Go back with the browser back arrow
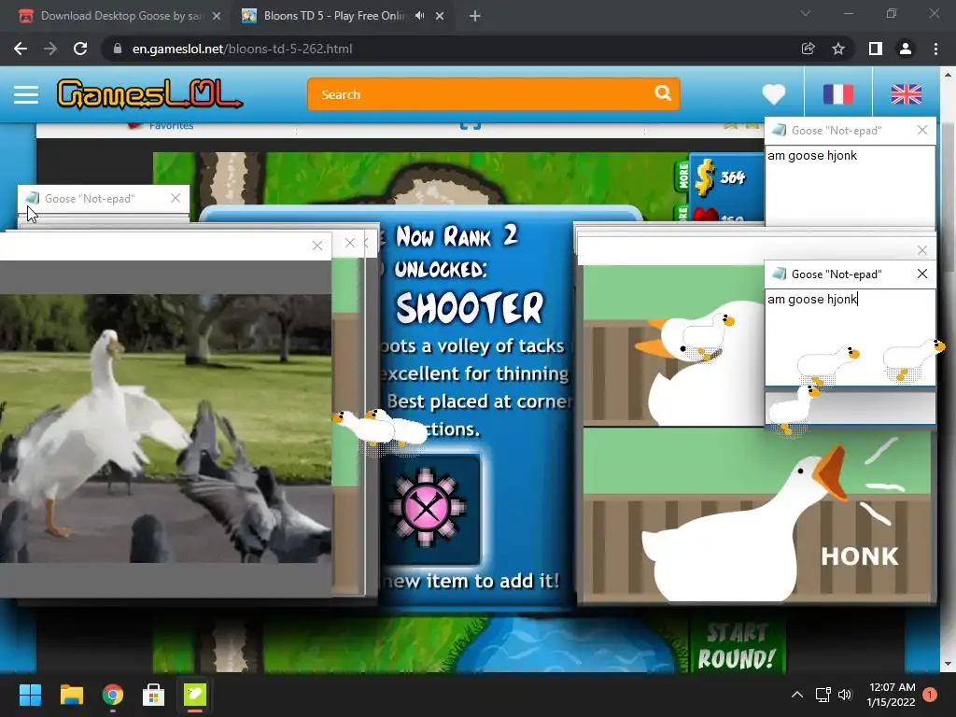 pyautogui.click(x=21, y=49)
